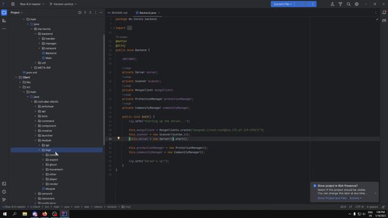Expand folded import block in editor

(129, 28)
